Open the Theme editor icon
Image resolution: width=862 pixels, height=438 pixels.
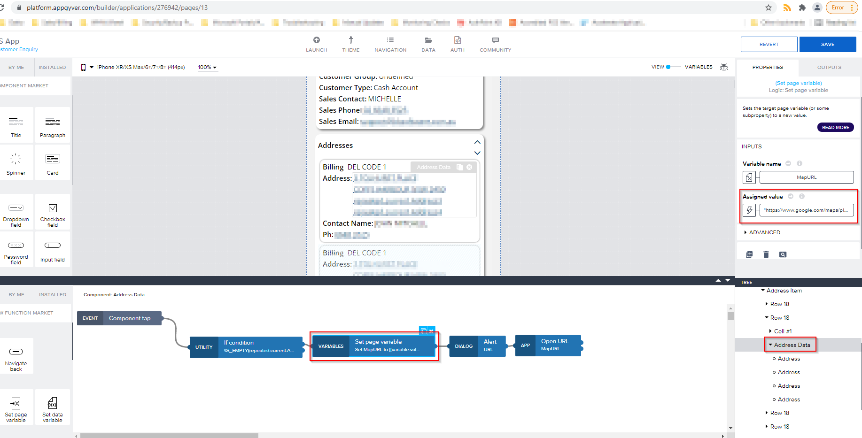click(351, 40)
